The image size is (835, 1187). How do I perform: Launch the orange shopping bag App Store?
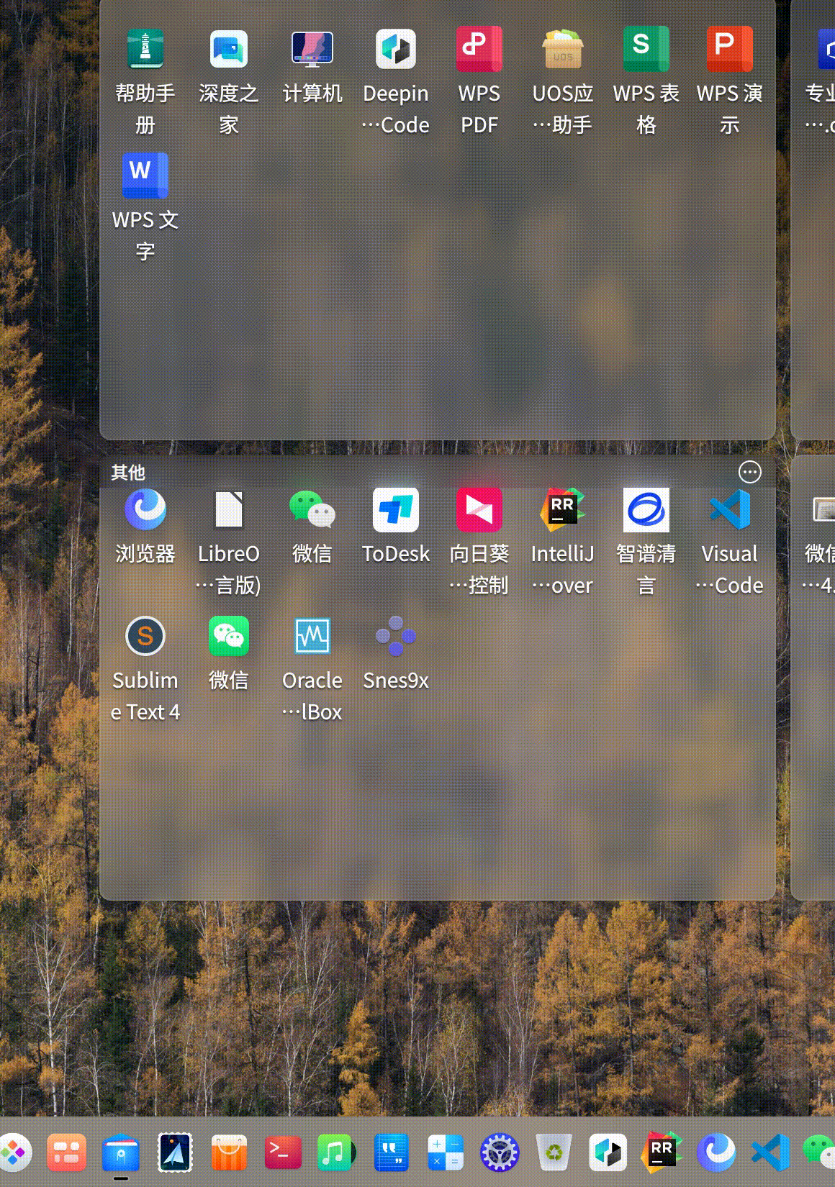click(x=229, y=1152)
